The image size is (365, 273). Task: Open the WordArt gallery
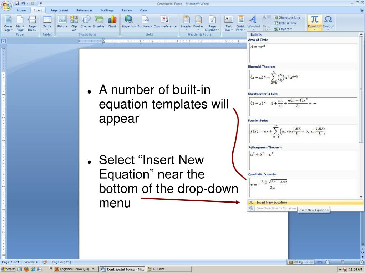pos(253,23)
